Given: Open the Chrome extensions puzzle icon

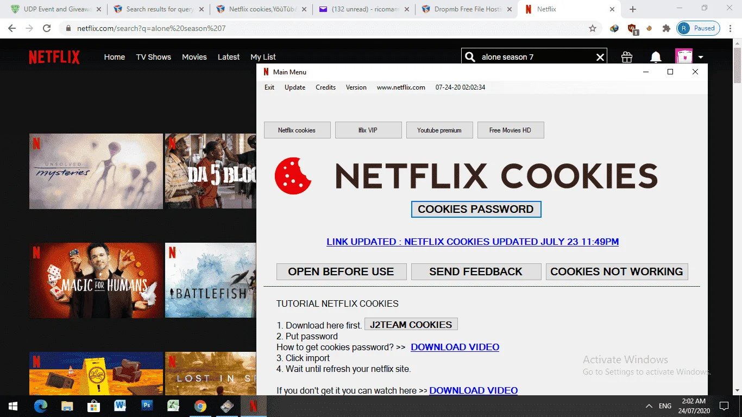Looking at the screenshot, I should [666, 28].
